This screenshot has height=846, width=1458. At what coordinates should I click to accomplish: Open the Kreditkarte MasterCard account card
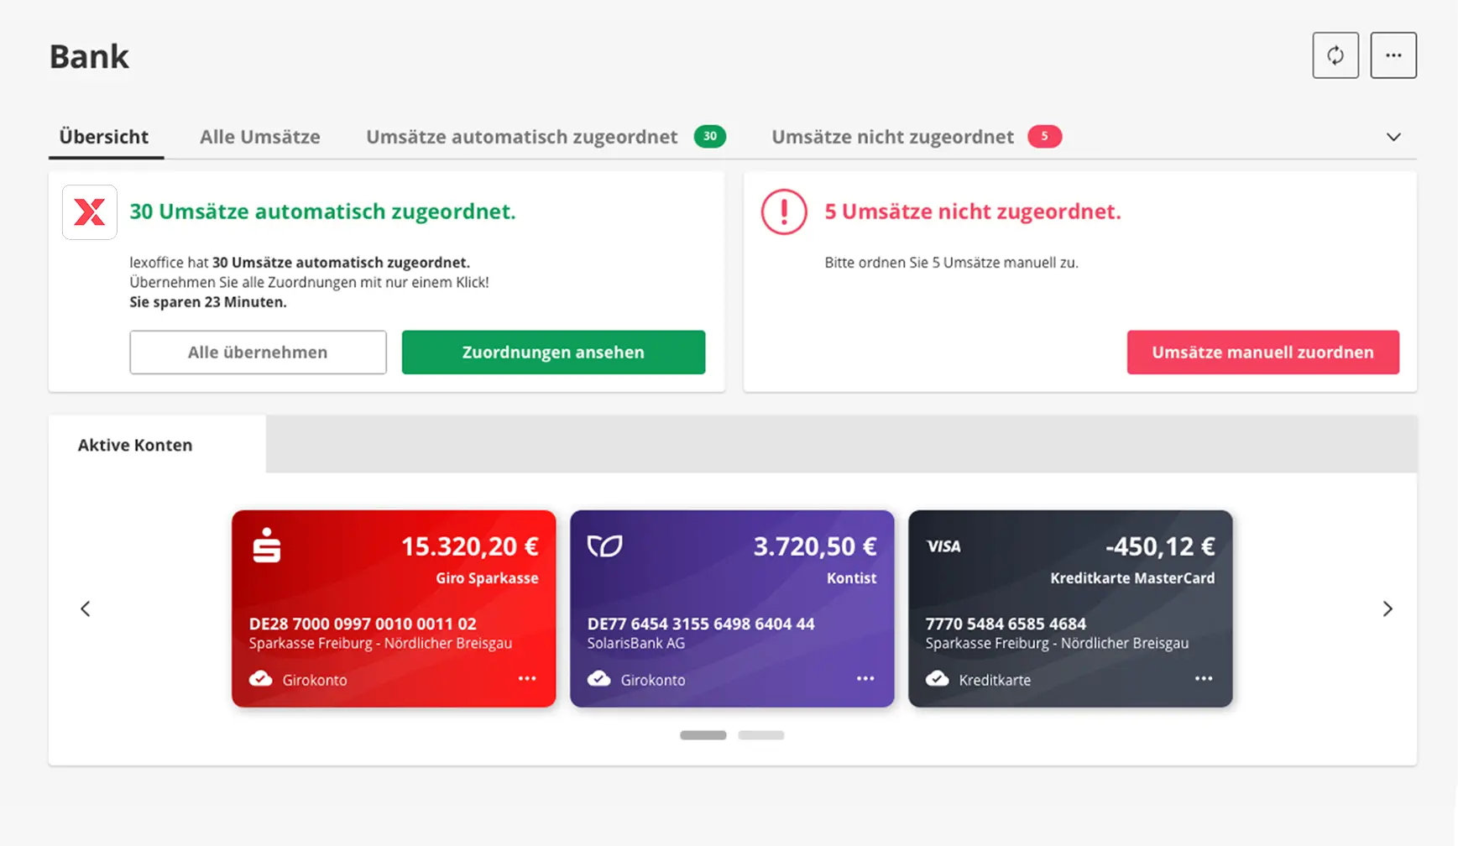(x=1070, y=608)
